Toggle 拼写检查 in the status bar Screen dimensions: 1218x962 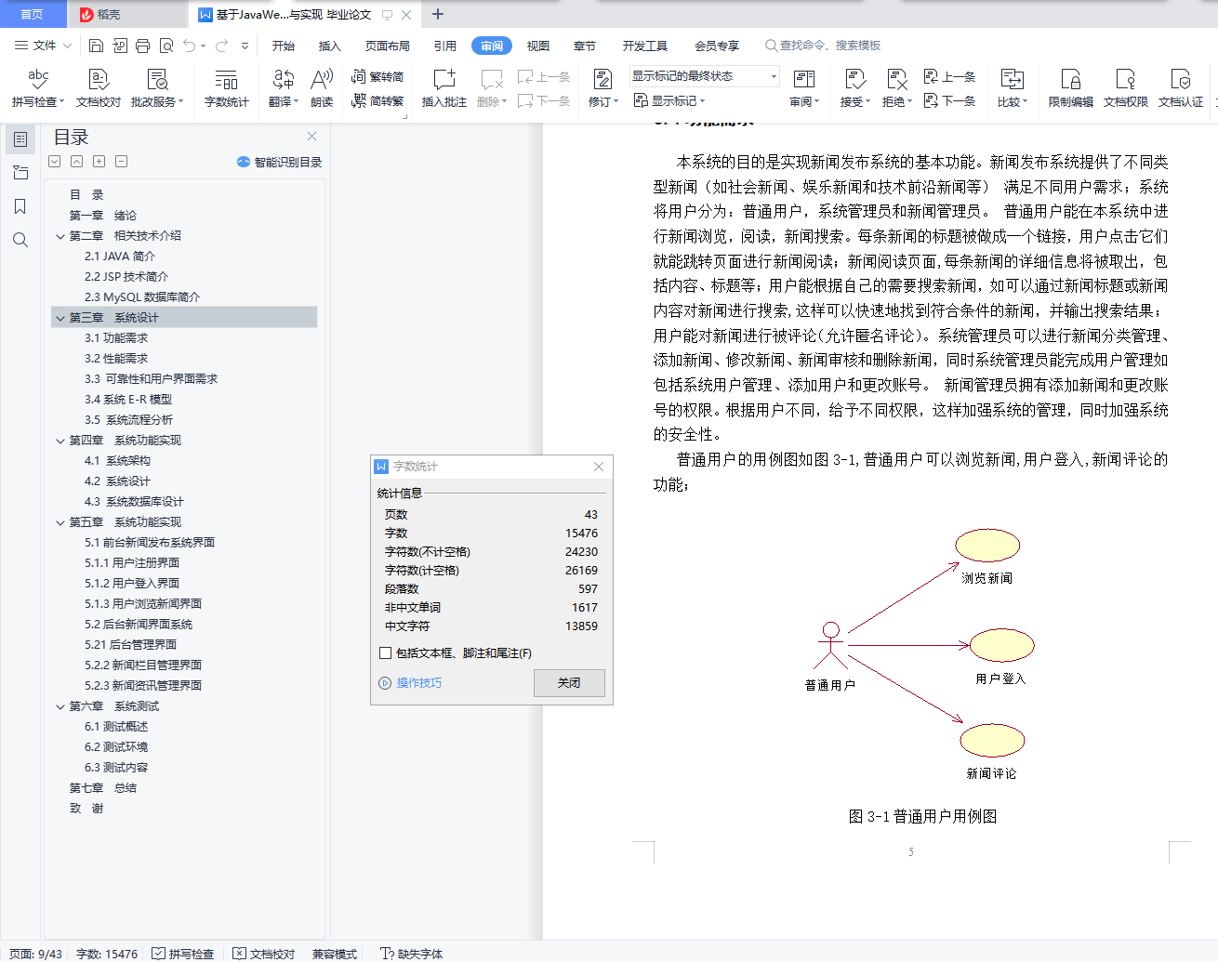183,954
